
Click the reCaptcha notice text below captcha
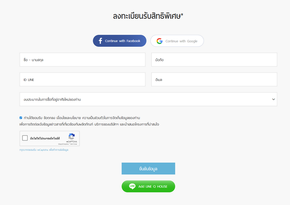pos(44,150)
